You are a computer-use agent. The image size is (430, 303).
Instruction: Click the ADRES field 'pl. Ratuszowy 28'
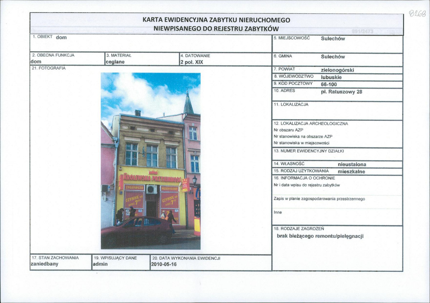tap(341, 92)
